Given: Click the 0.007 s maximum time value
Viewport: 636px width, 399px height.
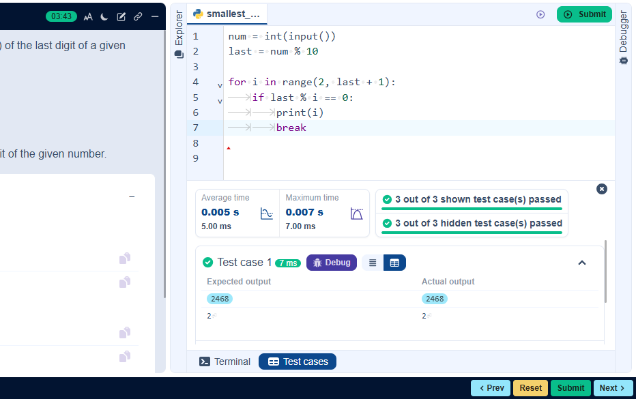Looking at the screenshot, I should click(304, 212).
